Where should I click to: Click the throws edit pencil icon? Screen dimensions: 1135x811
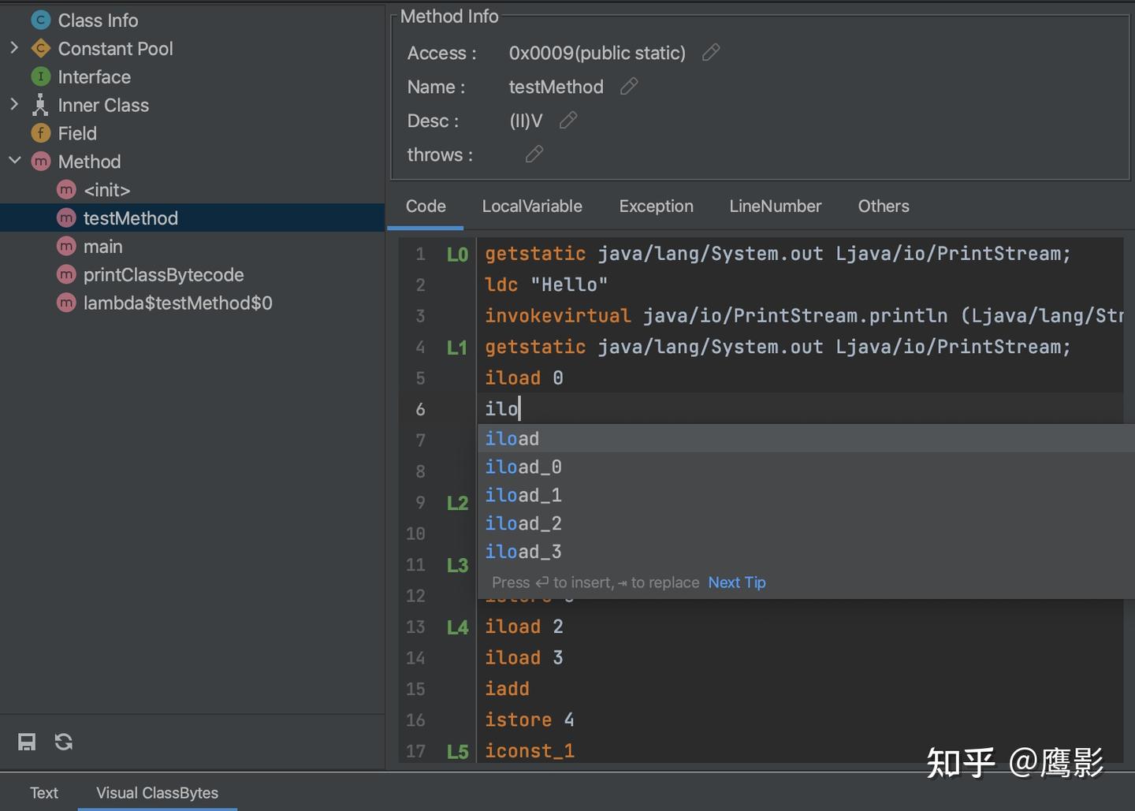point(534,154)
